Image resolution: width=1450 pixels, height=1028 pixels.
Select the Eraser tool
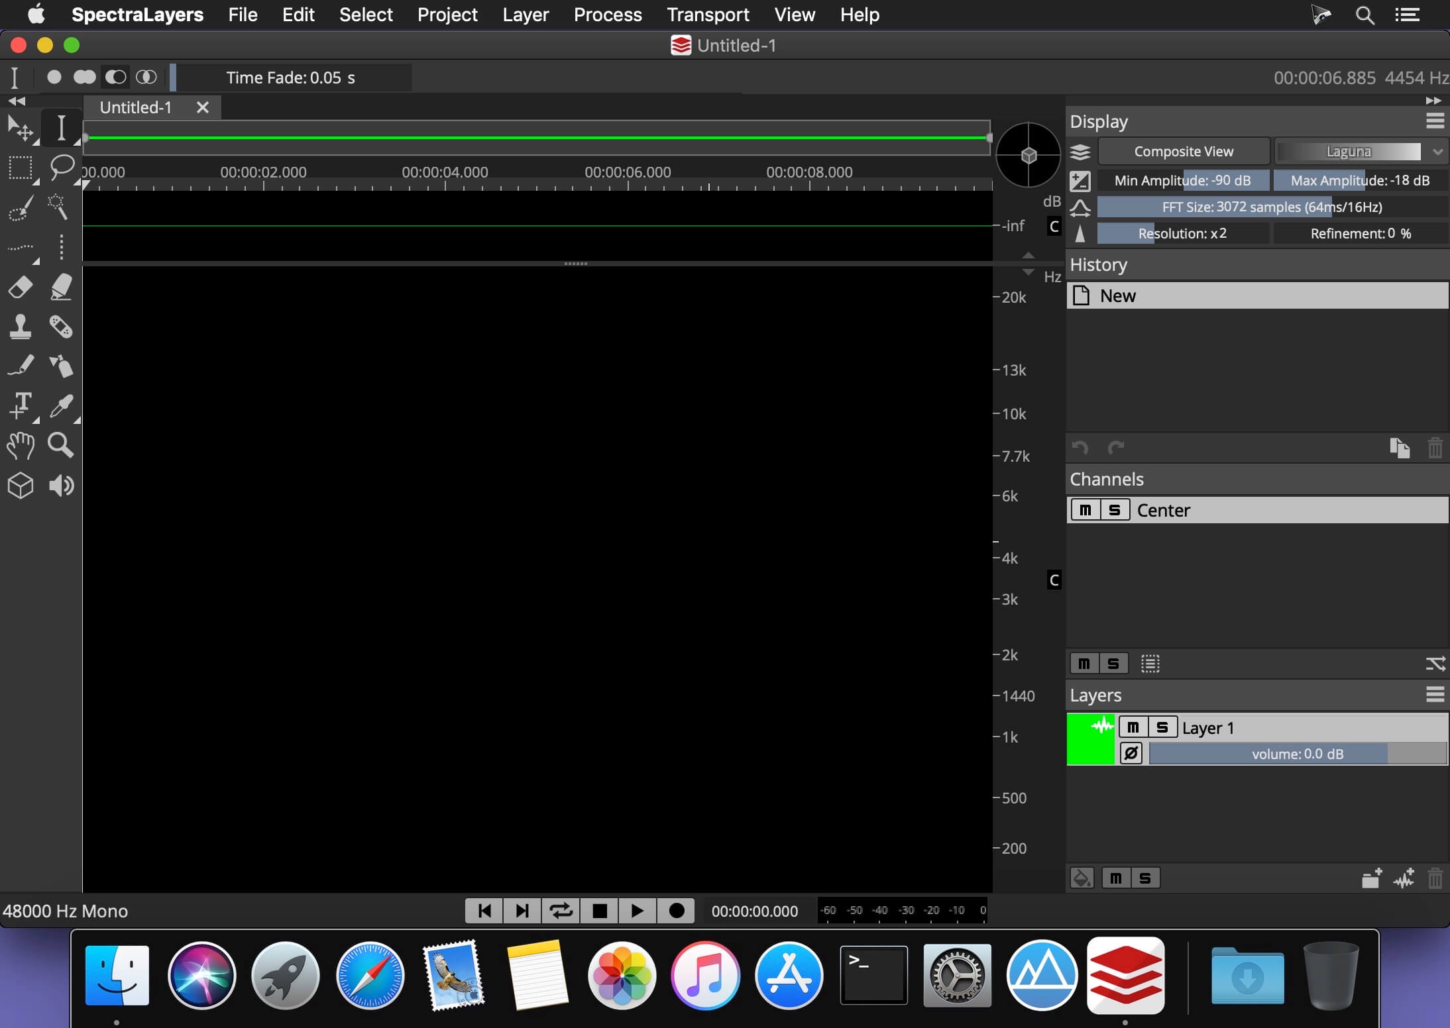click(21, 287)
